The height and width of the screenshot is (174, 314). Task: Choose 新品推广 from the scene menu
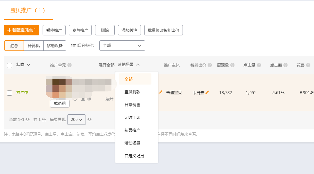(132, 130)
